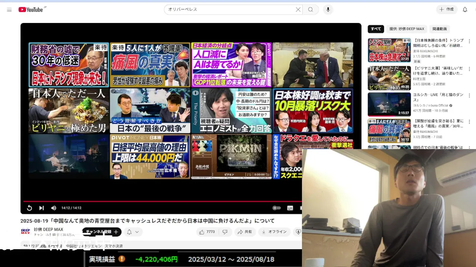This screenshot has height=267, width=476.
Task: Open the 妙佛 DEEP MAX channel name
Action: pos(48,230)
